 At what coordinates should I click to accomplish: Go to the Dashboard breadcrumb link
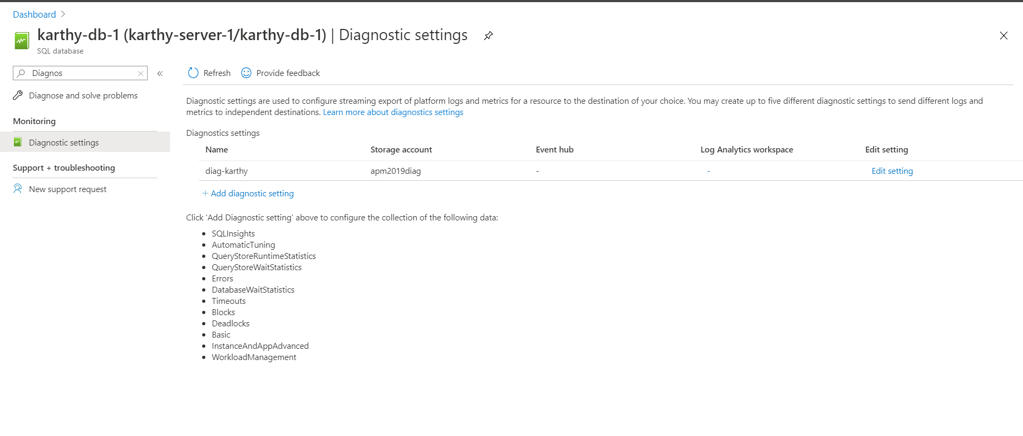pos(34,14)
